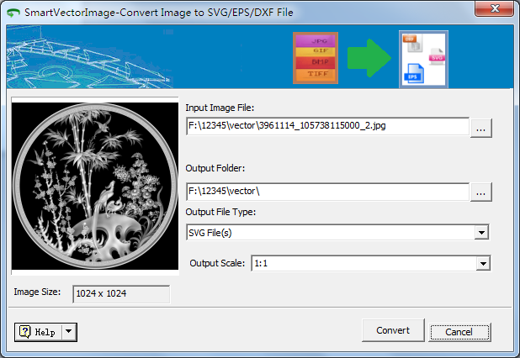Click the bamboo image preview thumbnail
This screenshot has height=358, width=520.
(95, 186)
